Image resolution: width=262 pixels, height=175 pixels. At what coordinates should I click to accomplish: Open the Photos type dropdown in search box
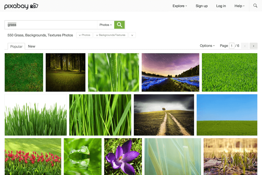pyautogui.click(x=105, y=25)
